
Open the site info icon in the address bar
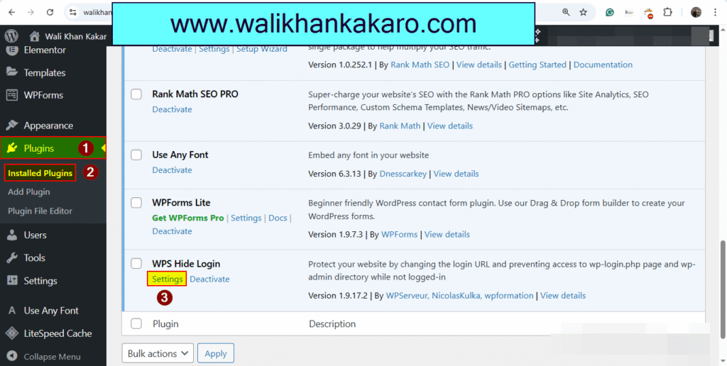pos(73,13)
